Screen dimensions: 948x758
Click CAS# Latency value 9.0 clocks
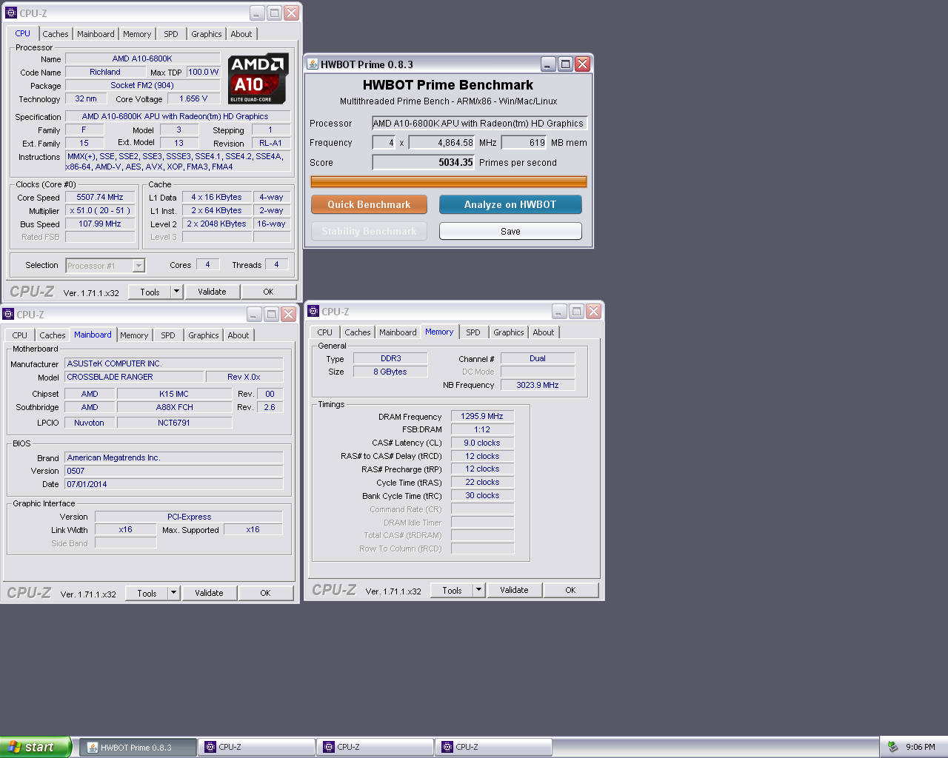click(x=482, y=443)
